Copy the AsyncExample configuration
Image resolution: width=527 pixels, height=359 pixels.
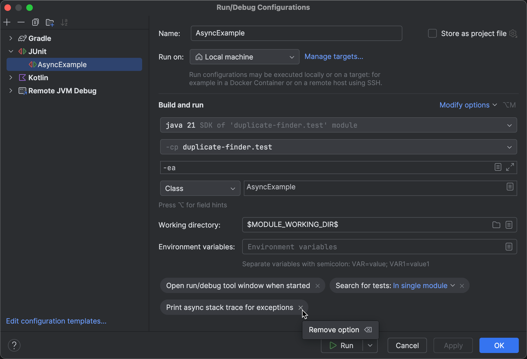click(x=35, y=22)
